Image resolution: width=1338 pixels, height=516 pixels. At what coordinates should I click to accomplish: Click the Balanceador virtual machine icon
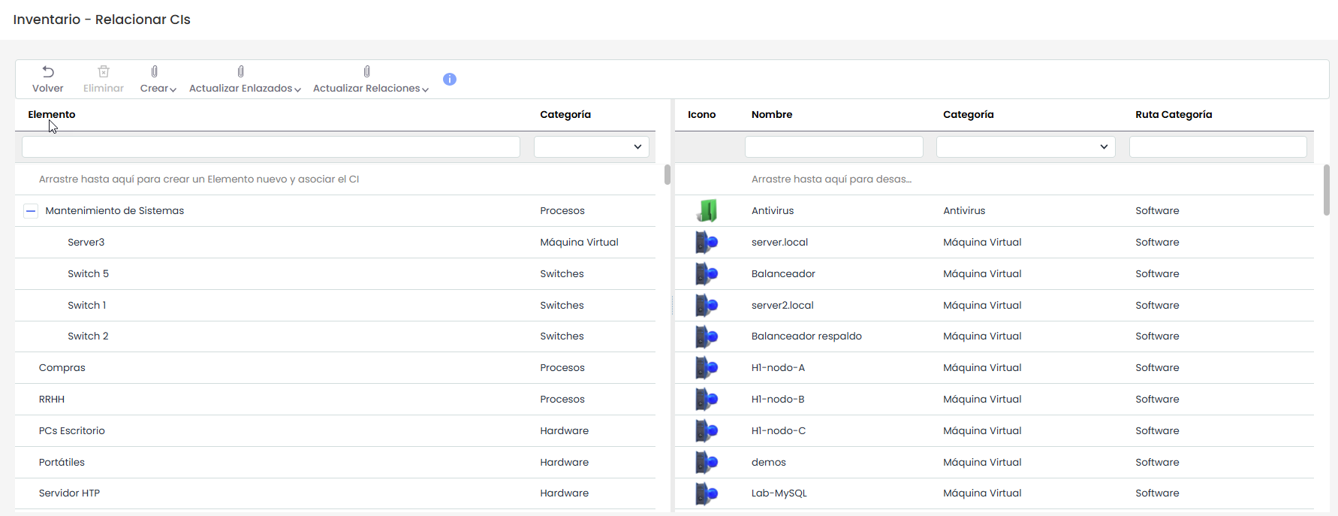(707, 274)
